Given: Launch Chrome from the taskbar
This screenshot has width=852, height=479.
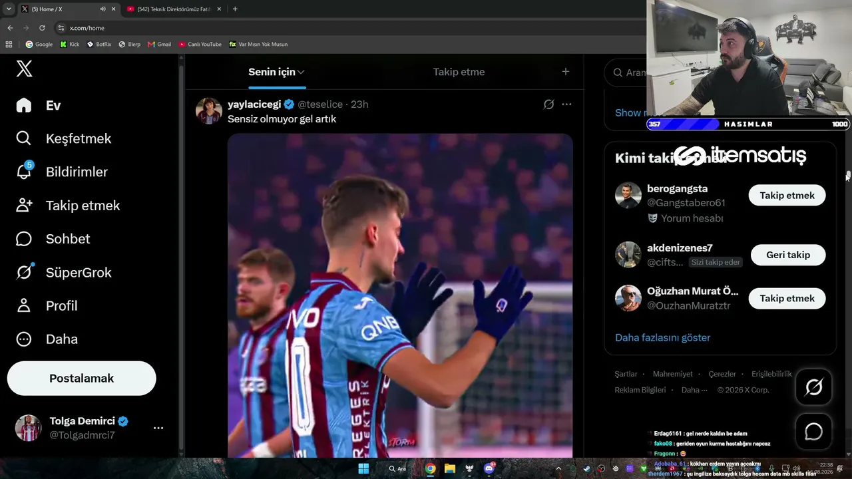Looking at the screenshot, I should click(x=431, y=468).
